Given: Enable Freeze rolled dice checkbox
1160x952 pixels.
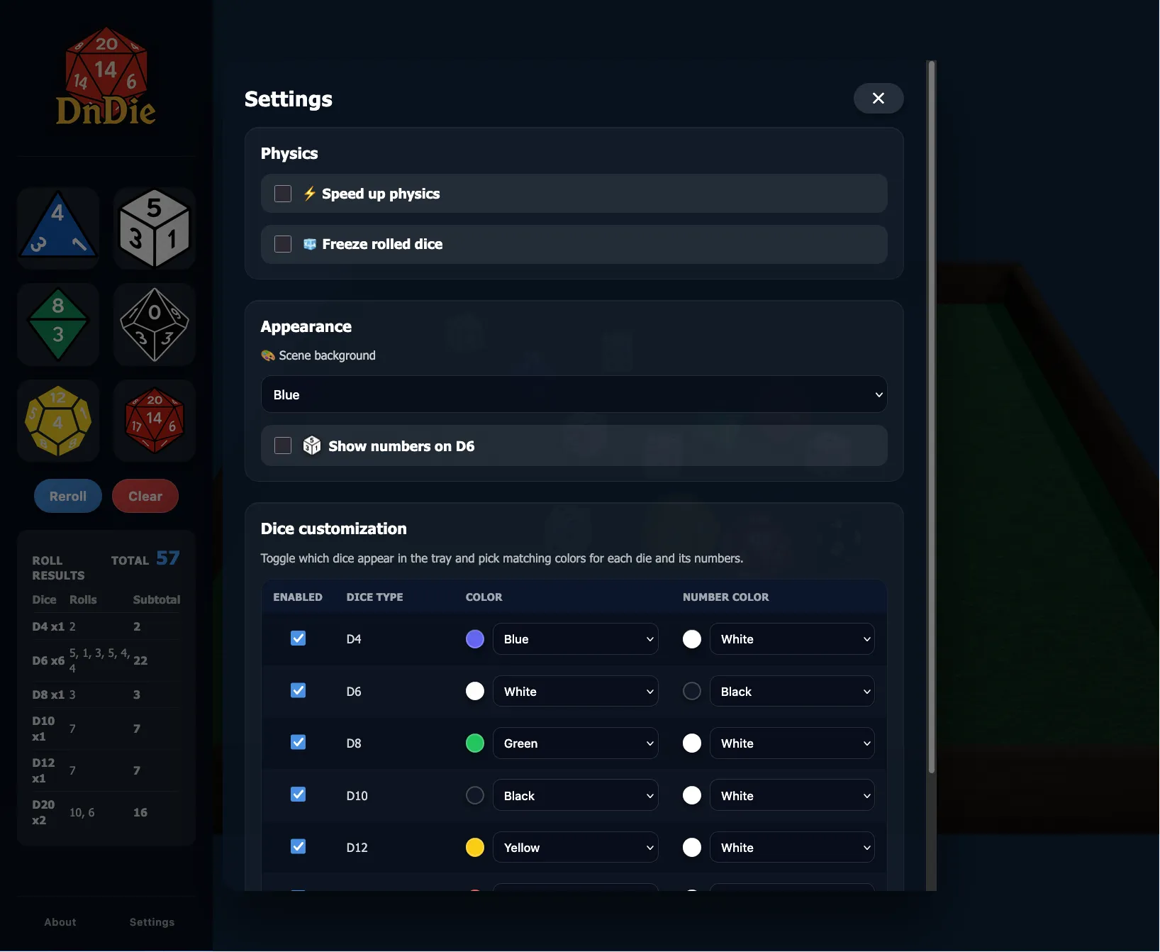Looking at the screenshot, I should click(x=283, y=244).
